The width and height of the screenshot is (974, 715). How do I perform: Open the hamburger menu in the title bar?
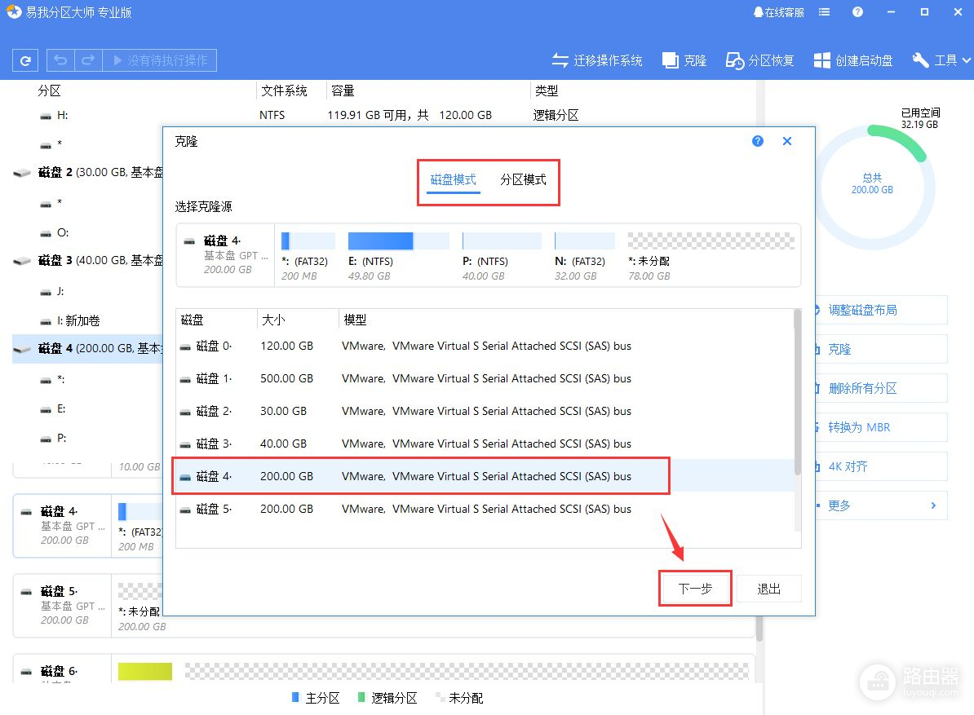[825, 12]
